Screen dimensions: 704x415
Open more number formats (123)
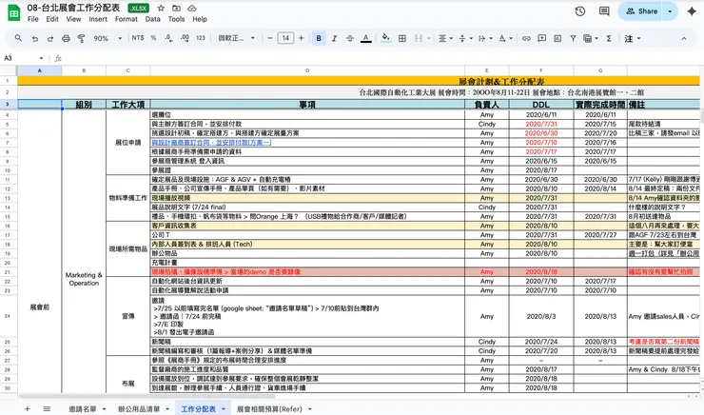click(201, 38)
